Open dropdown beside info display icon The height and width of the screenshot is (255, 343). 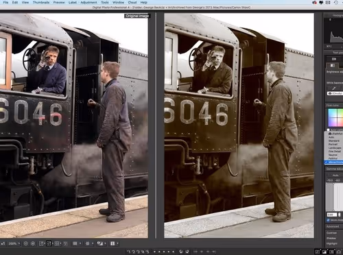[x=117, y=243]
